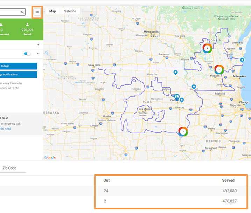251x213 pixels.
Task: Click the search magnifier icon
Action: pos(23,12)
